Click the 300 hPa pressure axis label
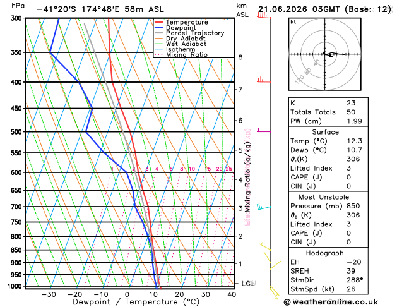 16,18
